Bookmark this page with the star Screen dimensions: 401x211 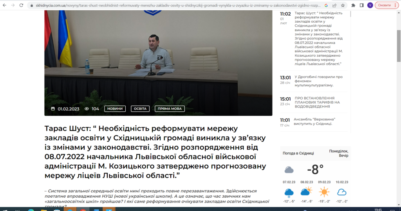pyautogui.click(x=343, y=5)
